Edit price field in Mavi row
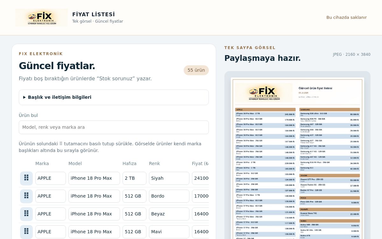 (x=201, y=232)
